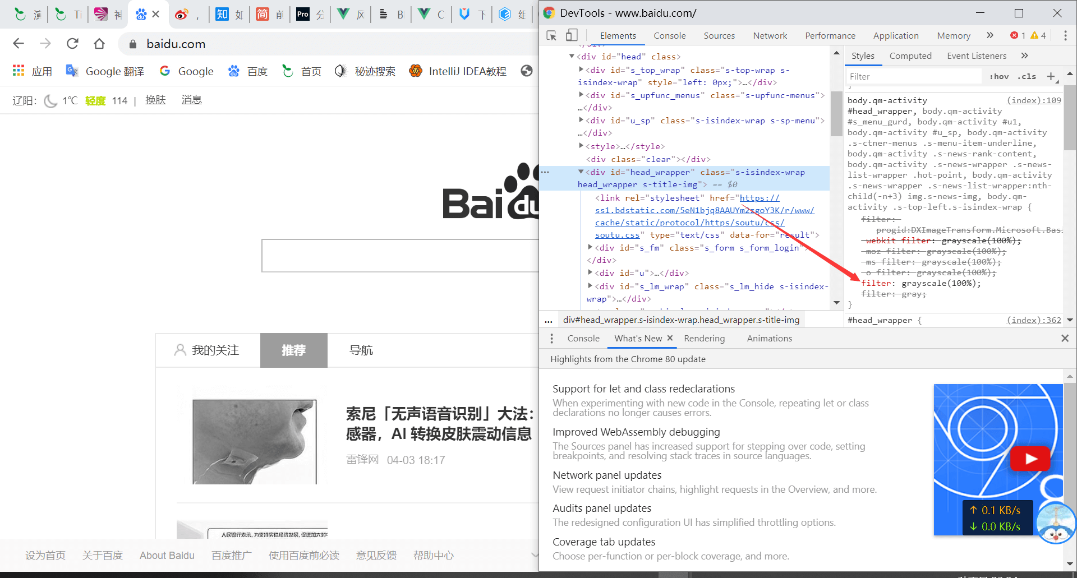The height and width of the screenshot is (578, 1077).
Task: Click the browser home icon
Action: [x=99, y=44]
